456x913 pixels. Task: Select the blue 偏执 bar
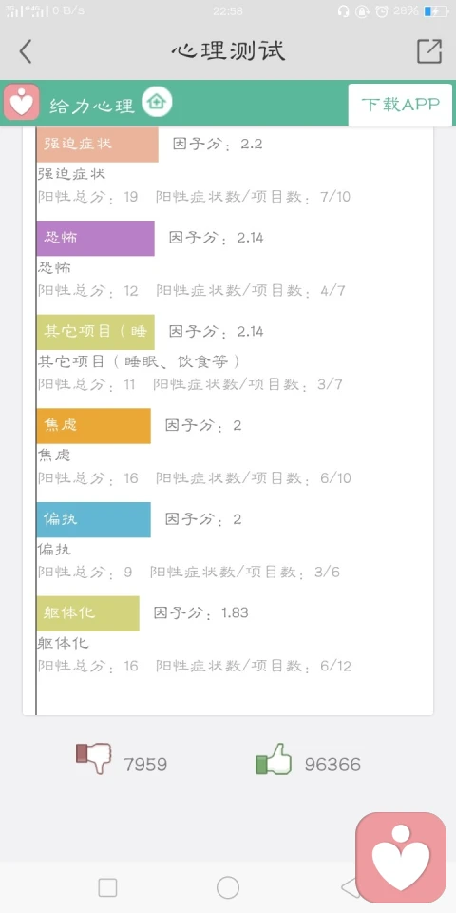(94, 519)
